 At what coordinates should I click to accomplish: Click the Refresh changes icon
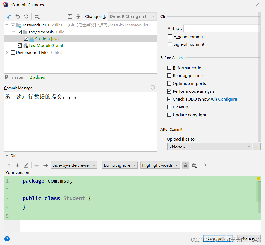26,16
